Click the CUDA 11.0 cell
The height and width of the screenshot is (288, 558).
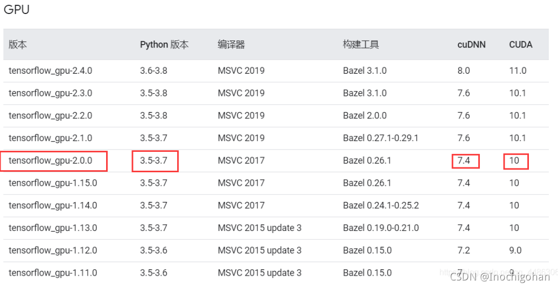click(x=518, y=71)
